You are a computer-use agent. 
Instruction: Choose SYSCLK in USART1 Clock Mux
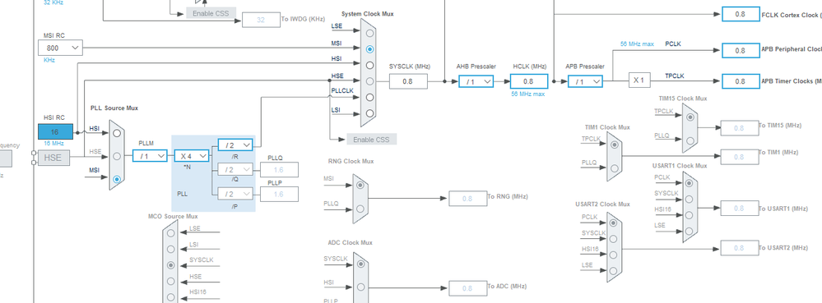coord(690,199)
